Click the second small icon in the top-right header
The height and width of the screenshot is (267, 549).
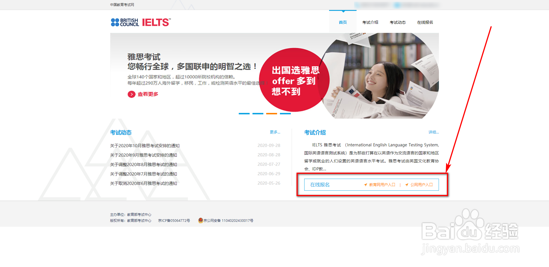pyautogui.click(x=397, y=5)
